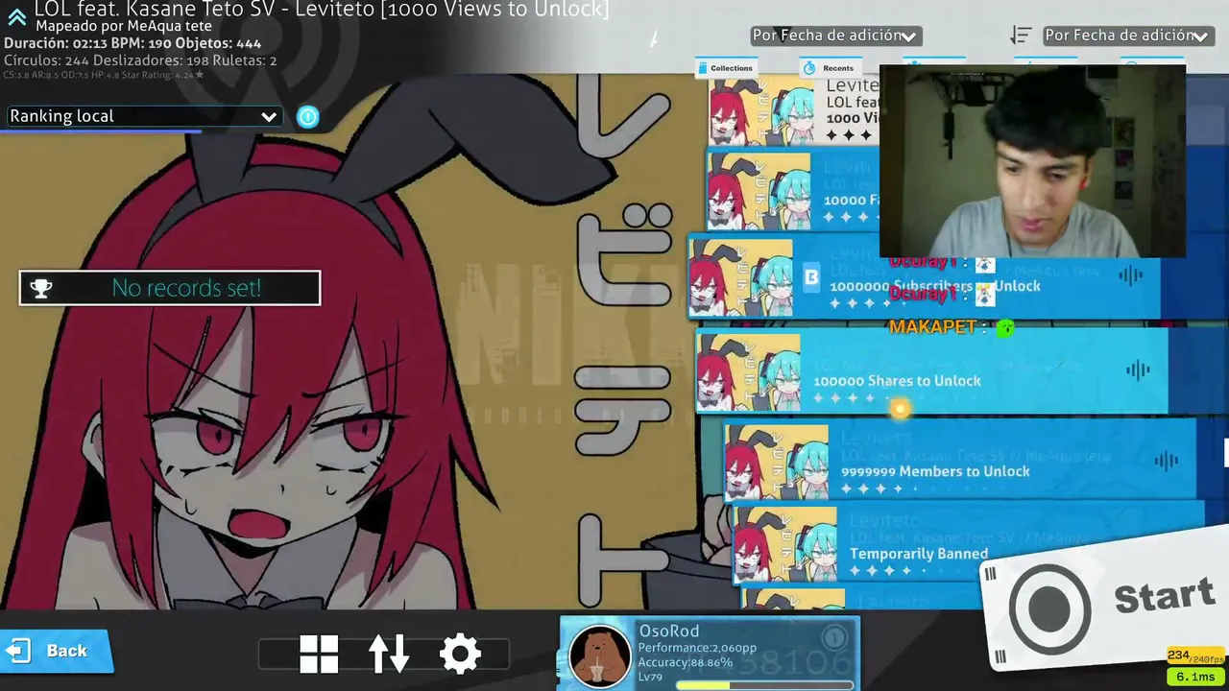Click waveform icon on 9999999 Members card
This screenshot has width=1229, height=691.
(x=1167, y=461)
